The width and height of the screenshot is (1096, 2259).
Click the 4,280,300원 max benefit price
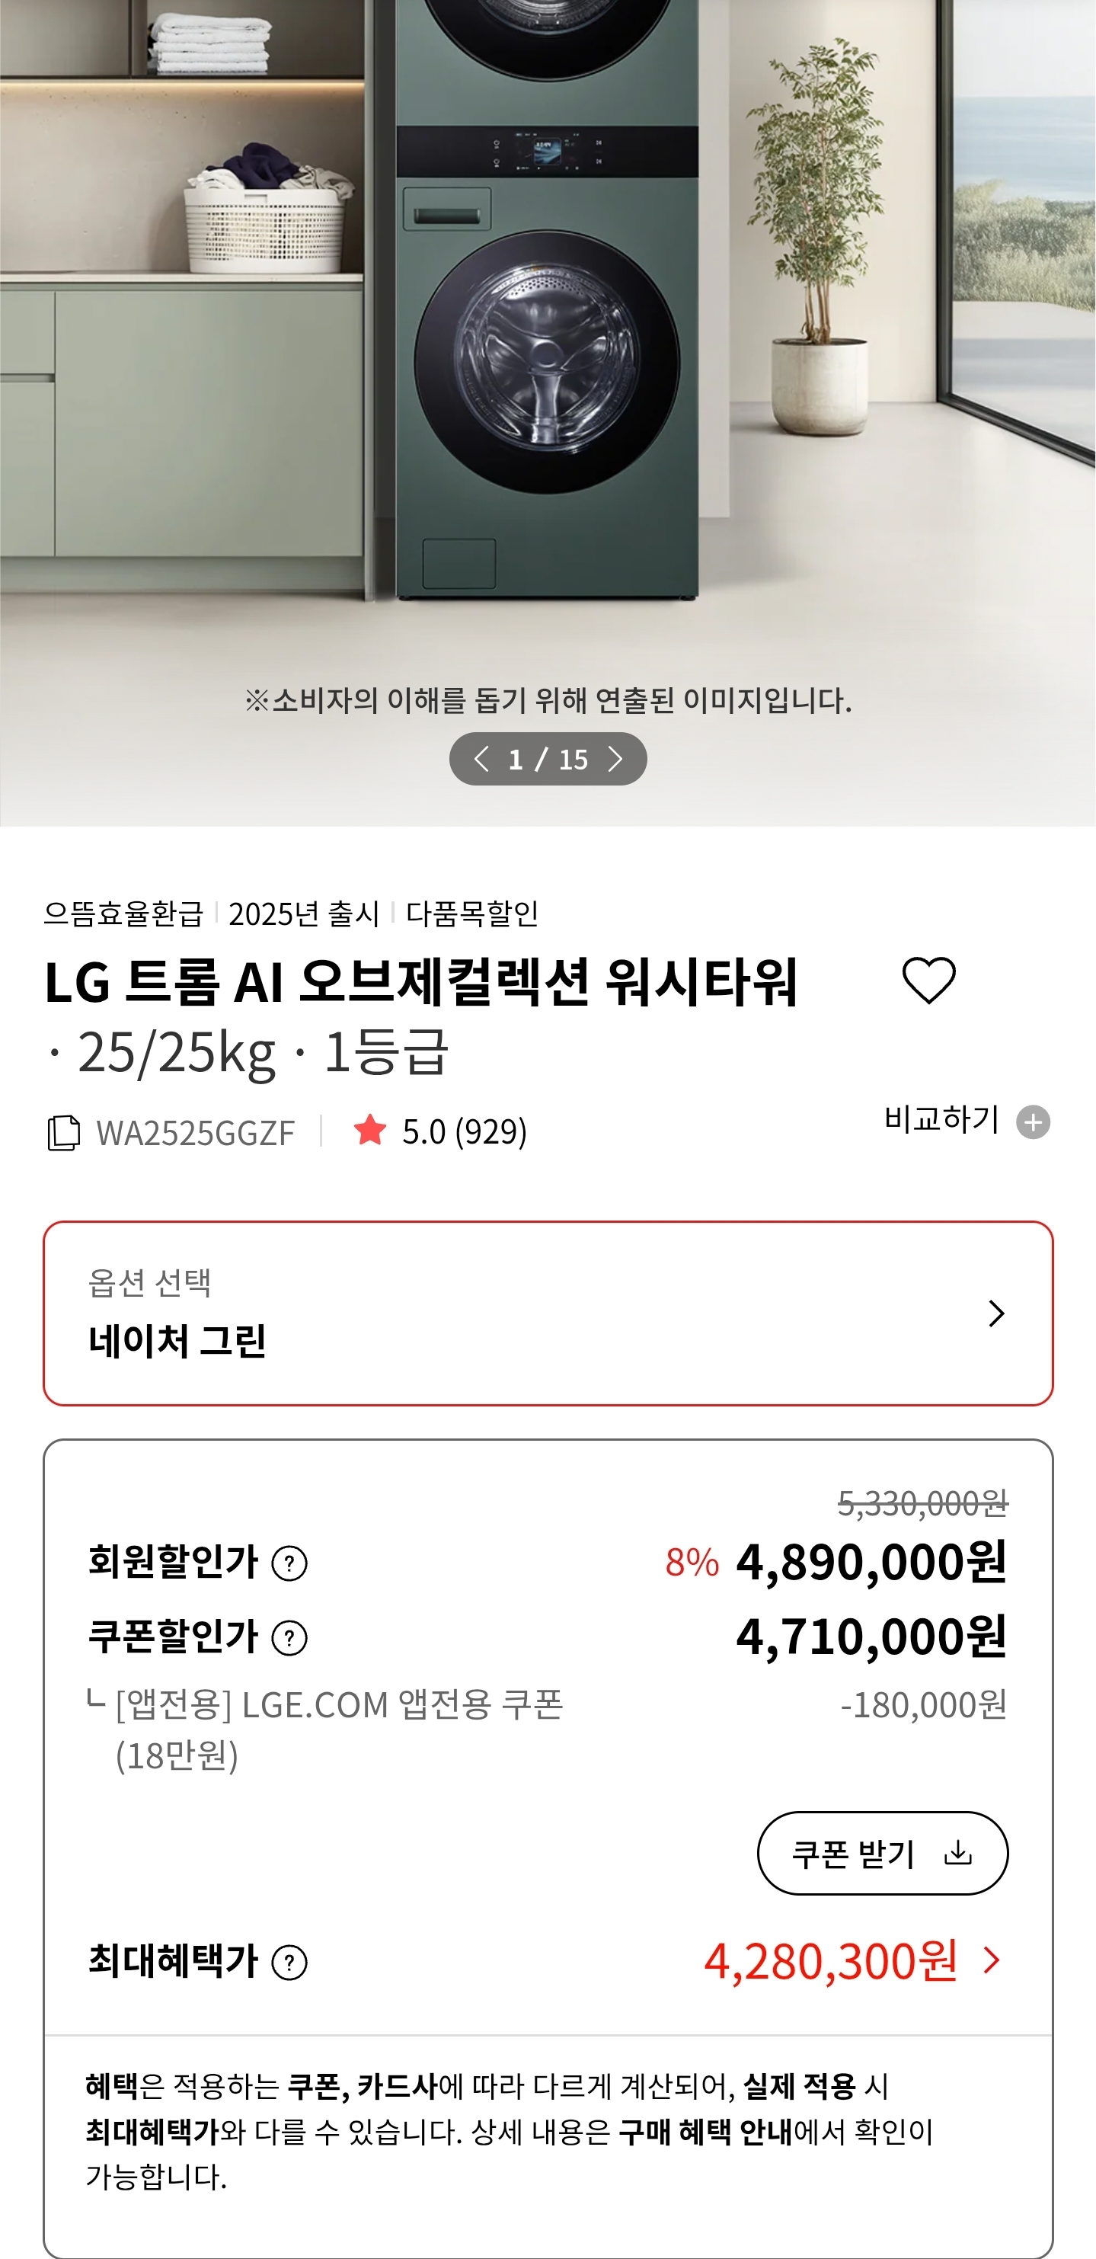pyautogui.click(x=830, y=1962)
